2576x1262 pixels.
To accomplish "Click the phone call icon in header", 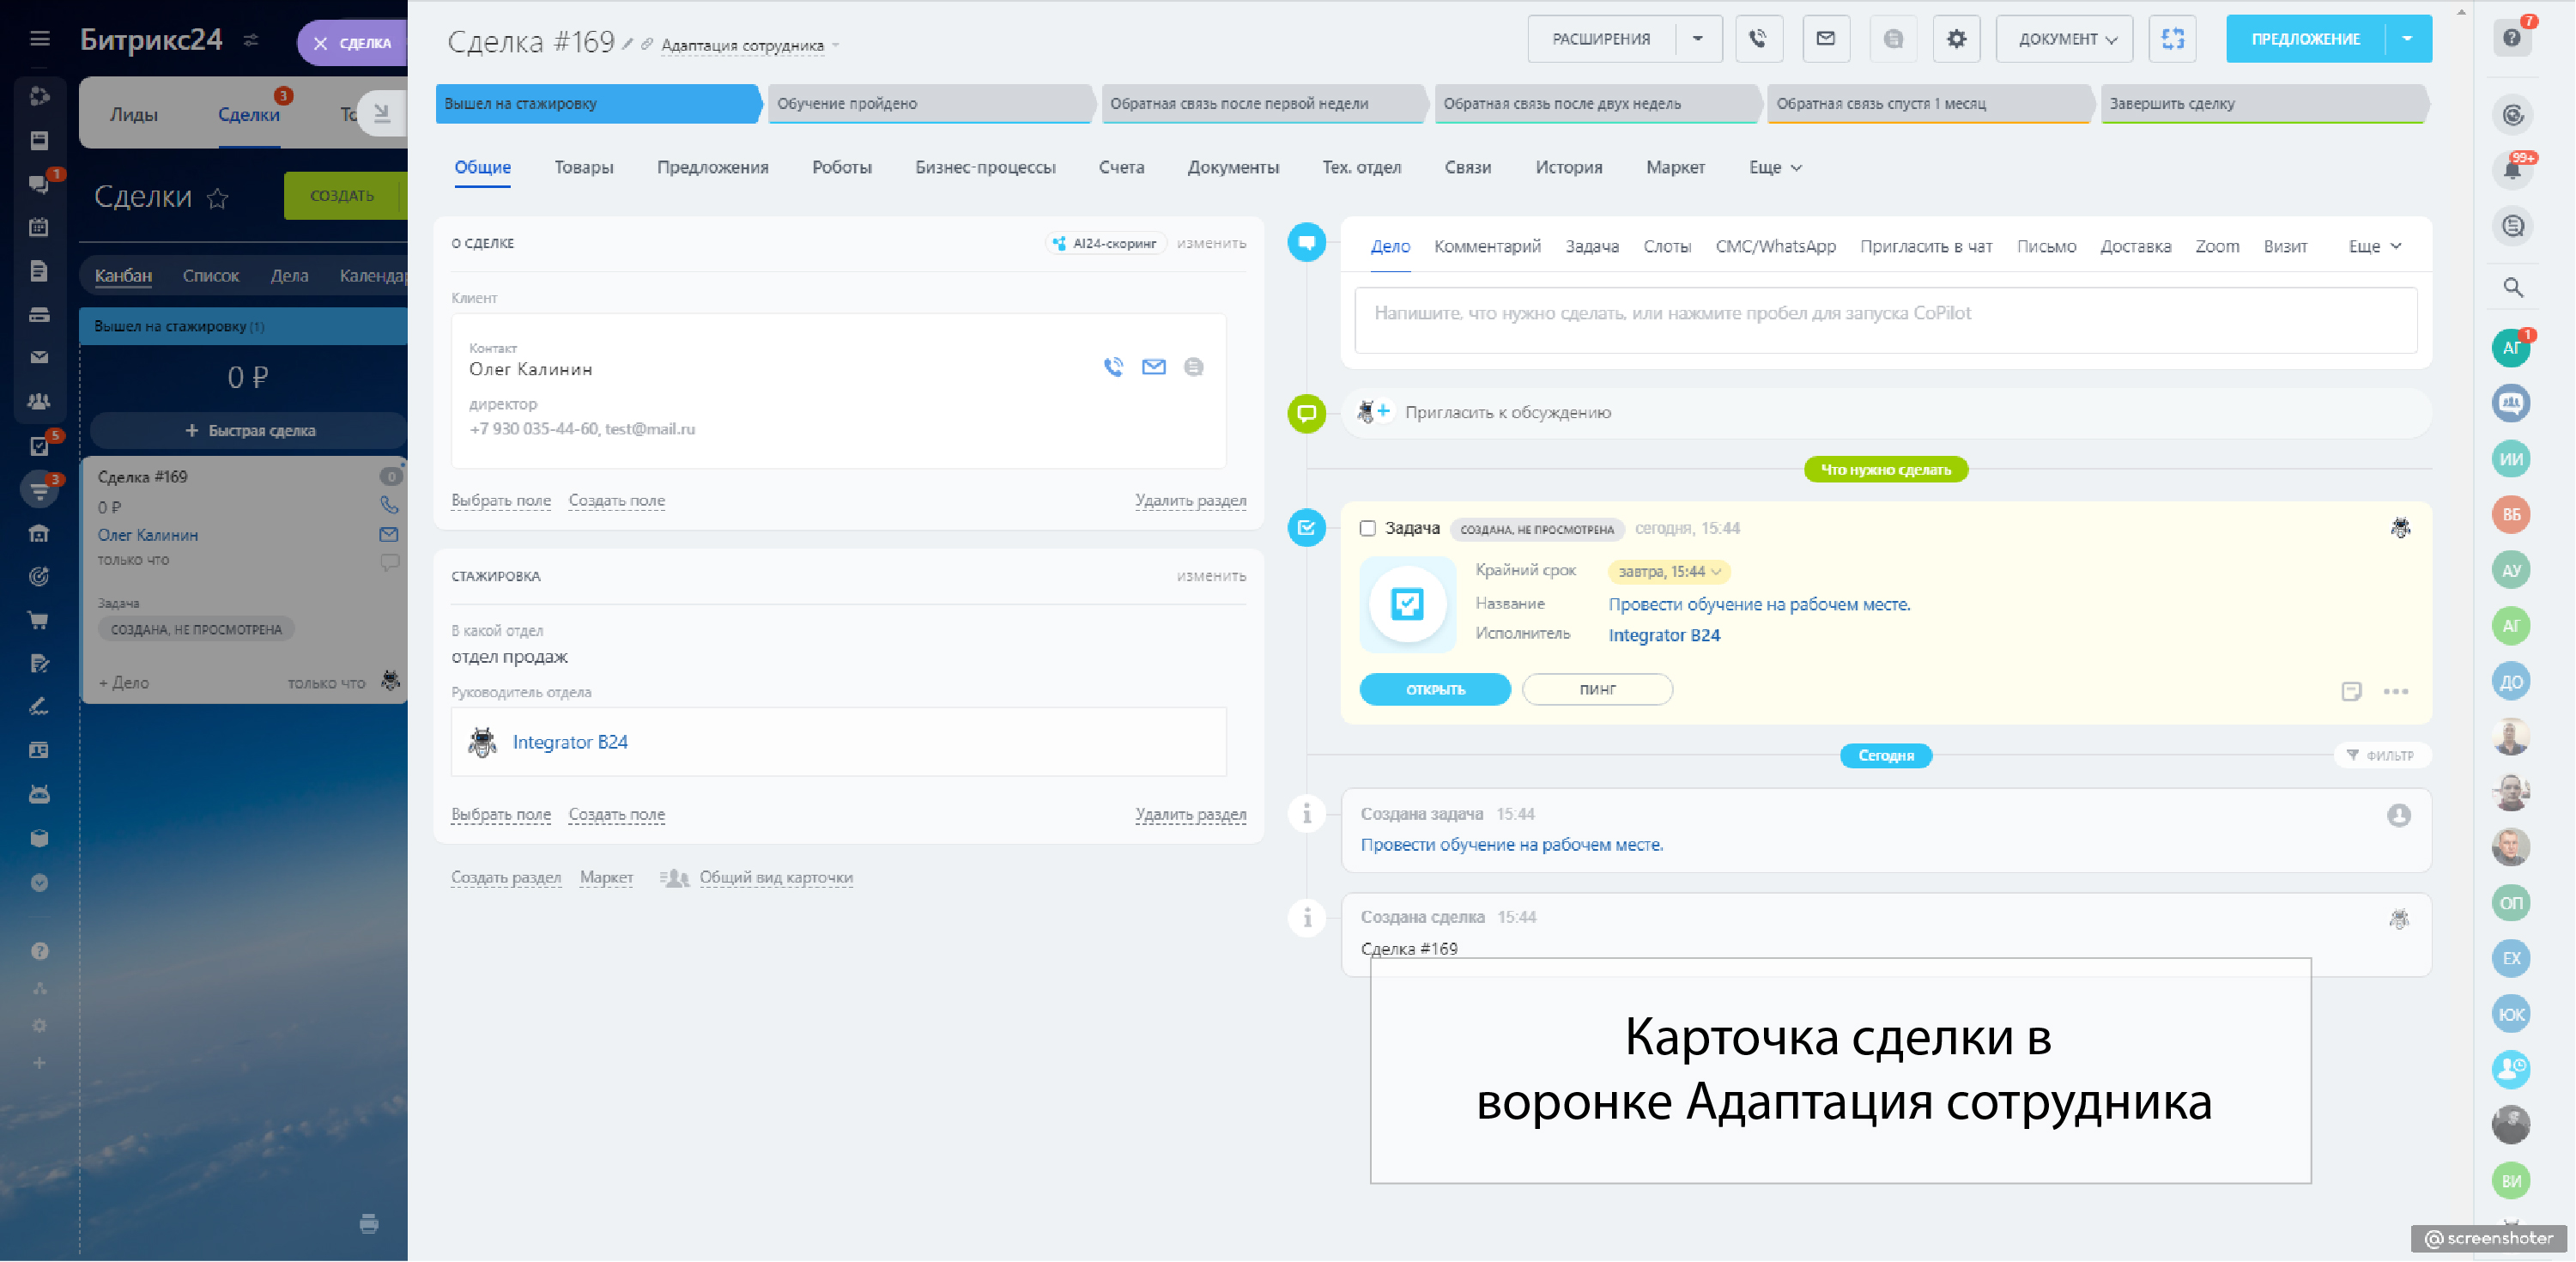I will (1757, 39).
